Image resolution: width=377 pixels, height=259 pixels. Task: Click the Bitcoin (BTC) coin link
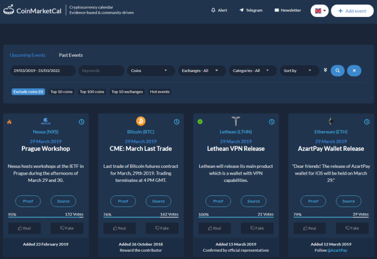click(141, 132)
